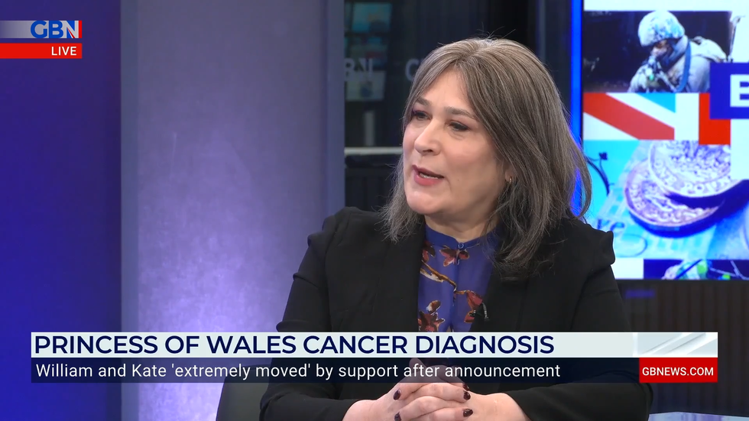
Task: Open the GBNEWS.COM link box
Action: (x=678, y=371)
